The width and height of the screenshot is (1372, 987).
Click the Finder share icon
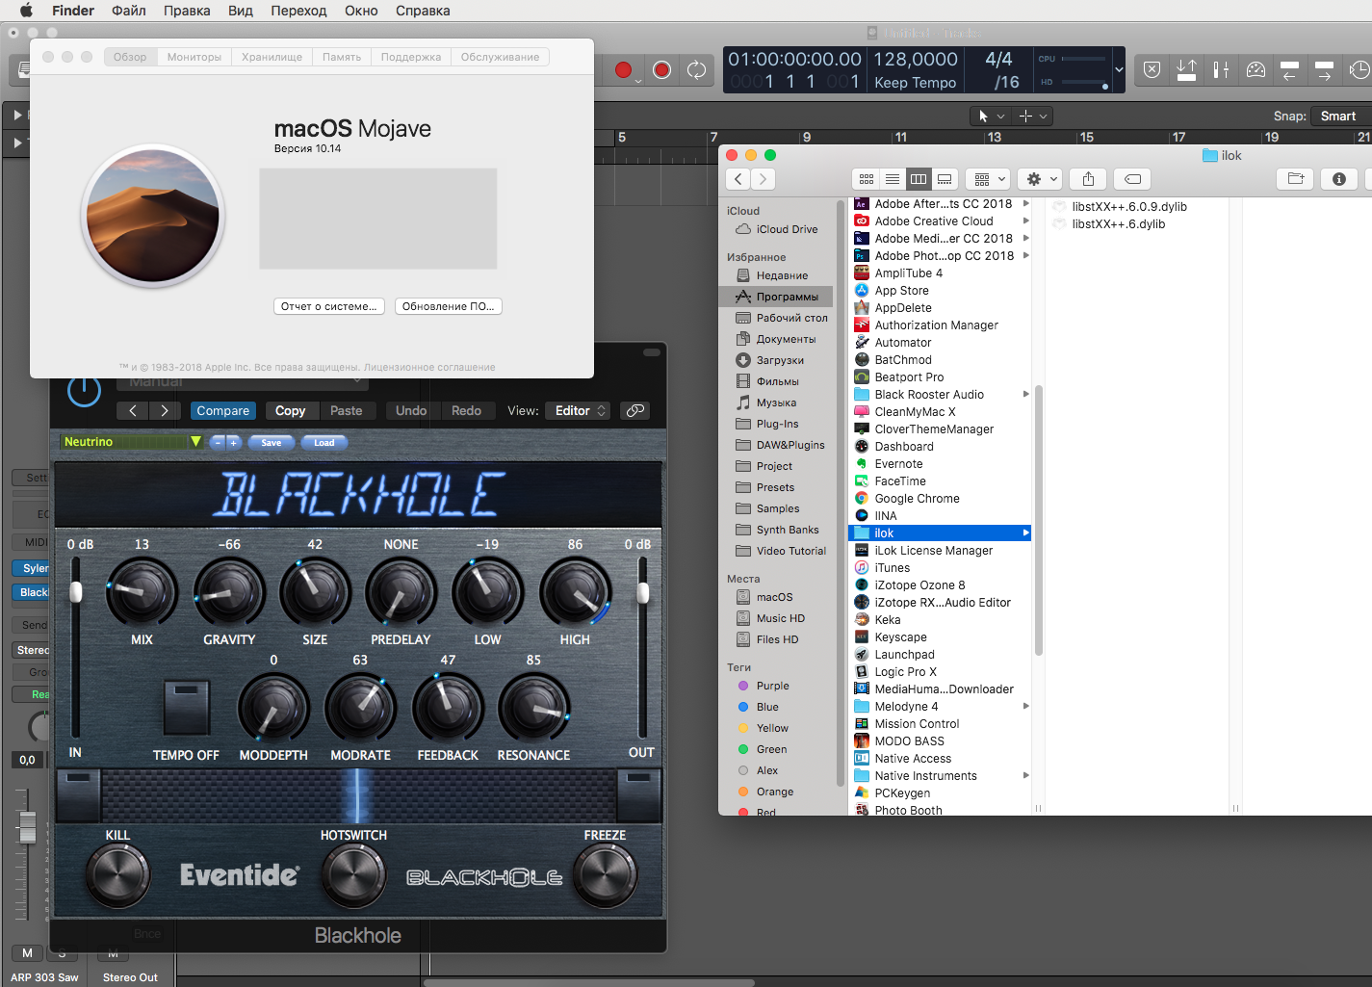[1088, 179]
